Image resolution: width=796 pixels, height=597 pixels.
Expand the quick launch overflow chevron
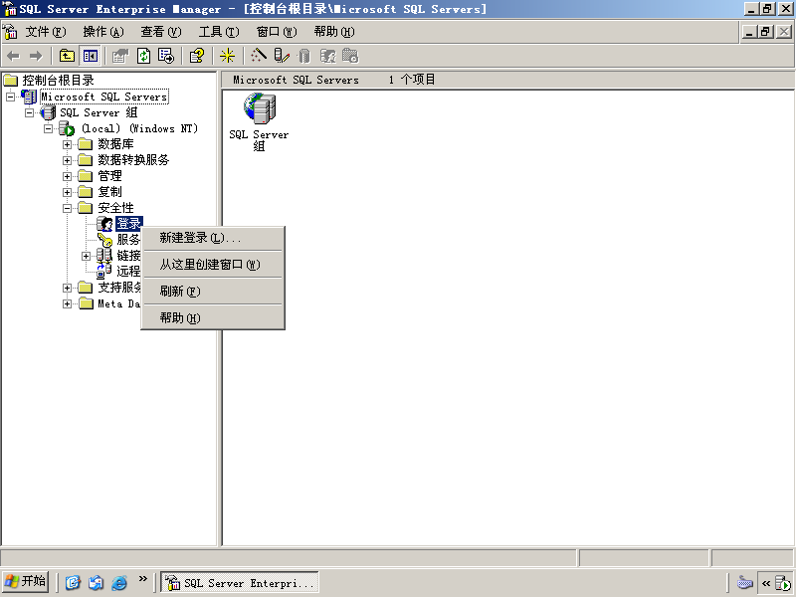tap(142, 578)
